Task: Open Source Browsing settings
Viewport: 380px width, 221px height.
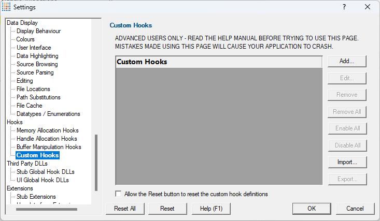Action: coord(37,64)
